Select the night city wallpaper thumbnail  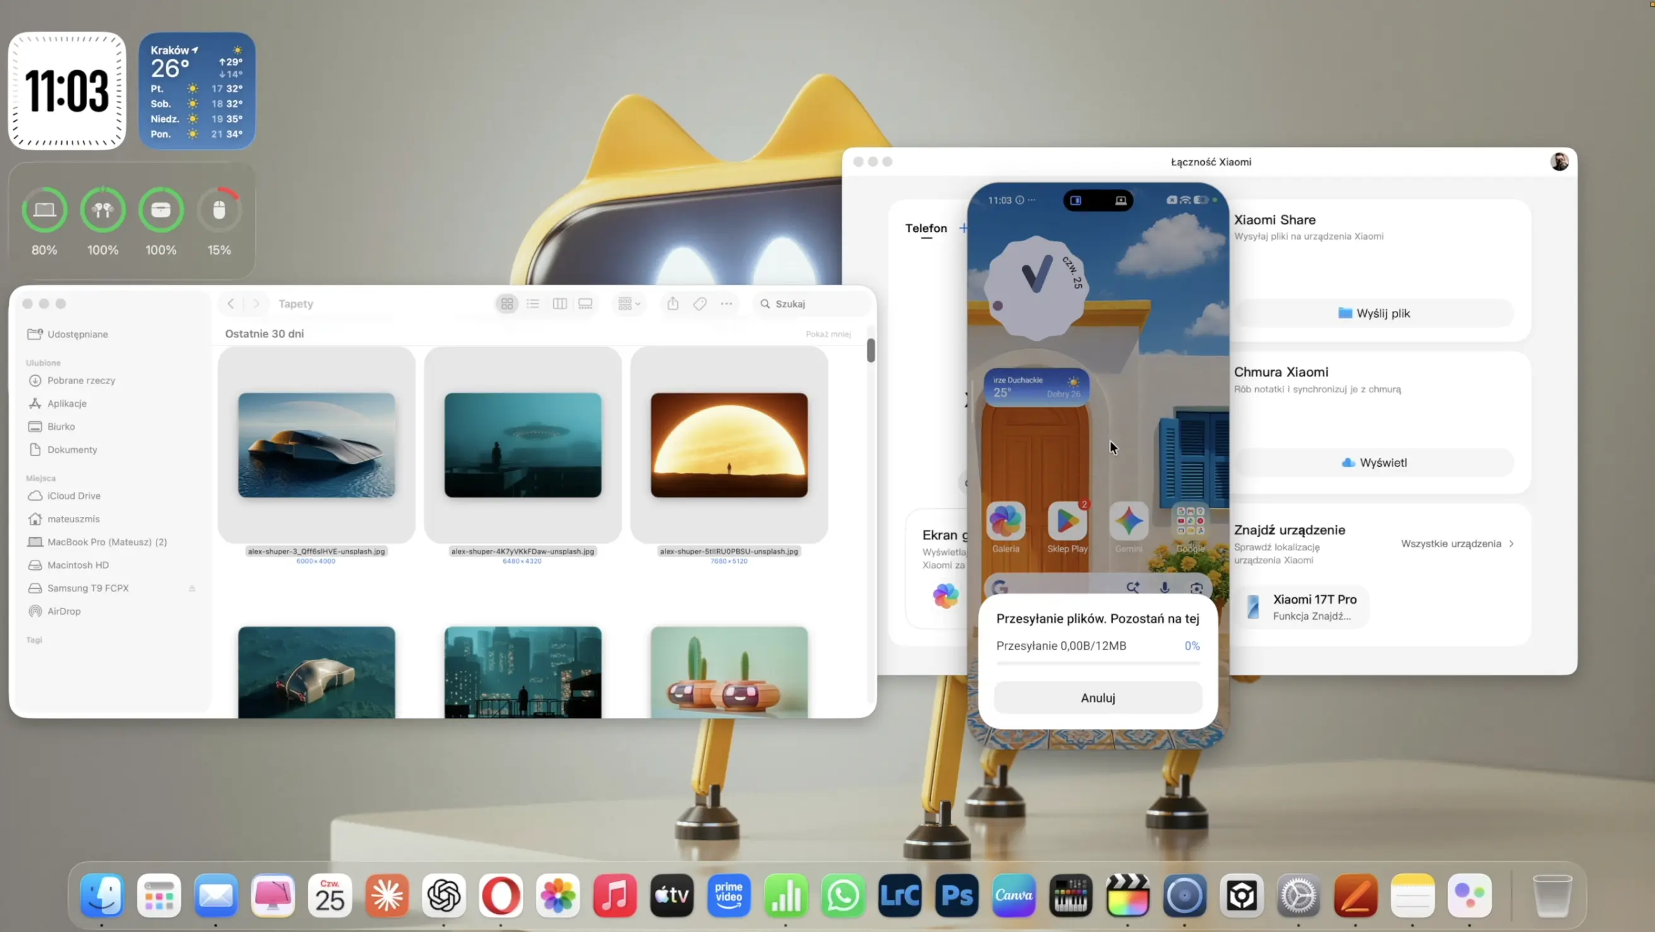523,672
